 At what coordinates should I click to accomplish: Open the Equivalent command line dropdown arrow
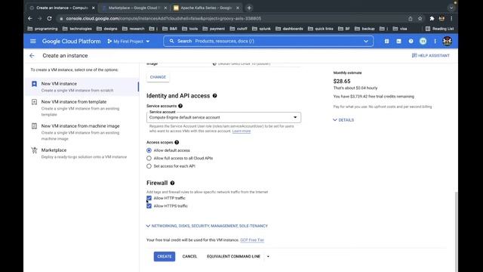click(x=268, y=256)
